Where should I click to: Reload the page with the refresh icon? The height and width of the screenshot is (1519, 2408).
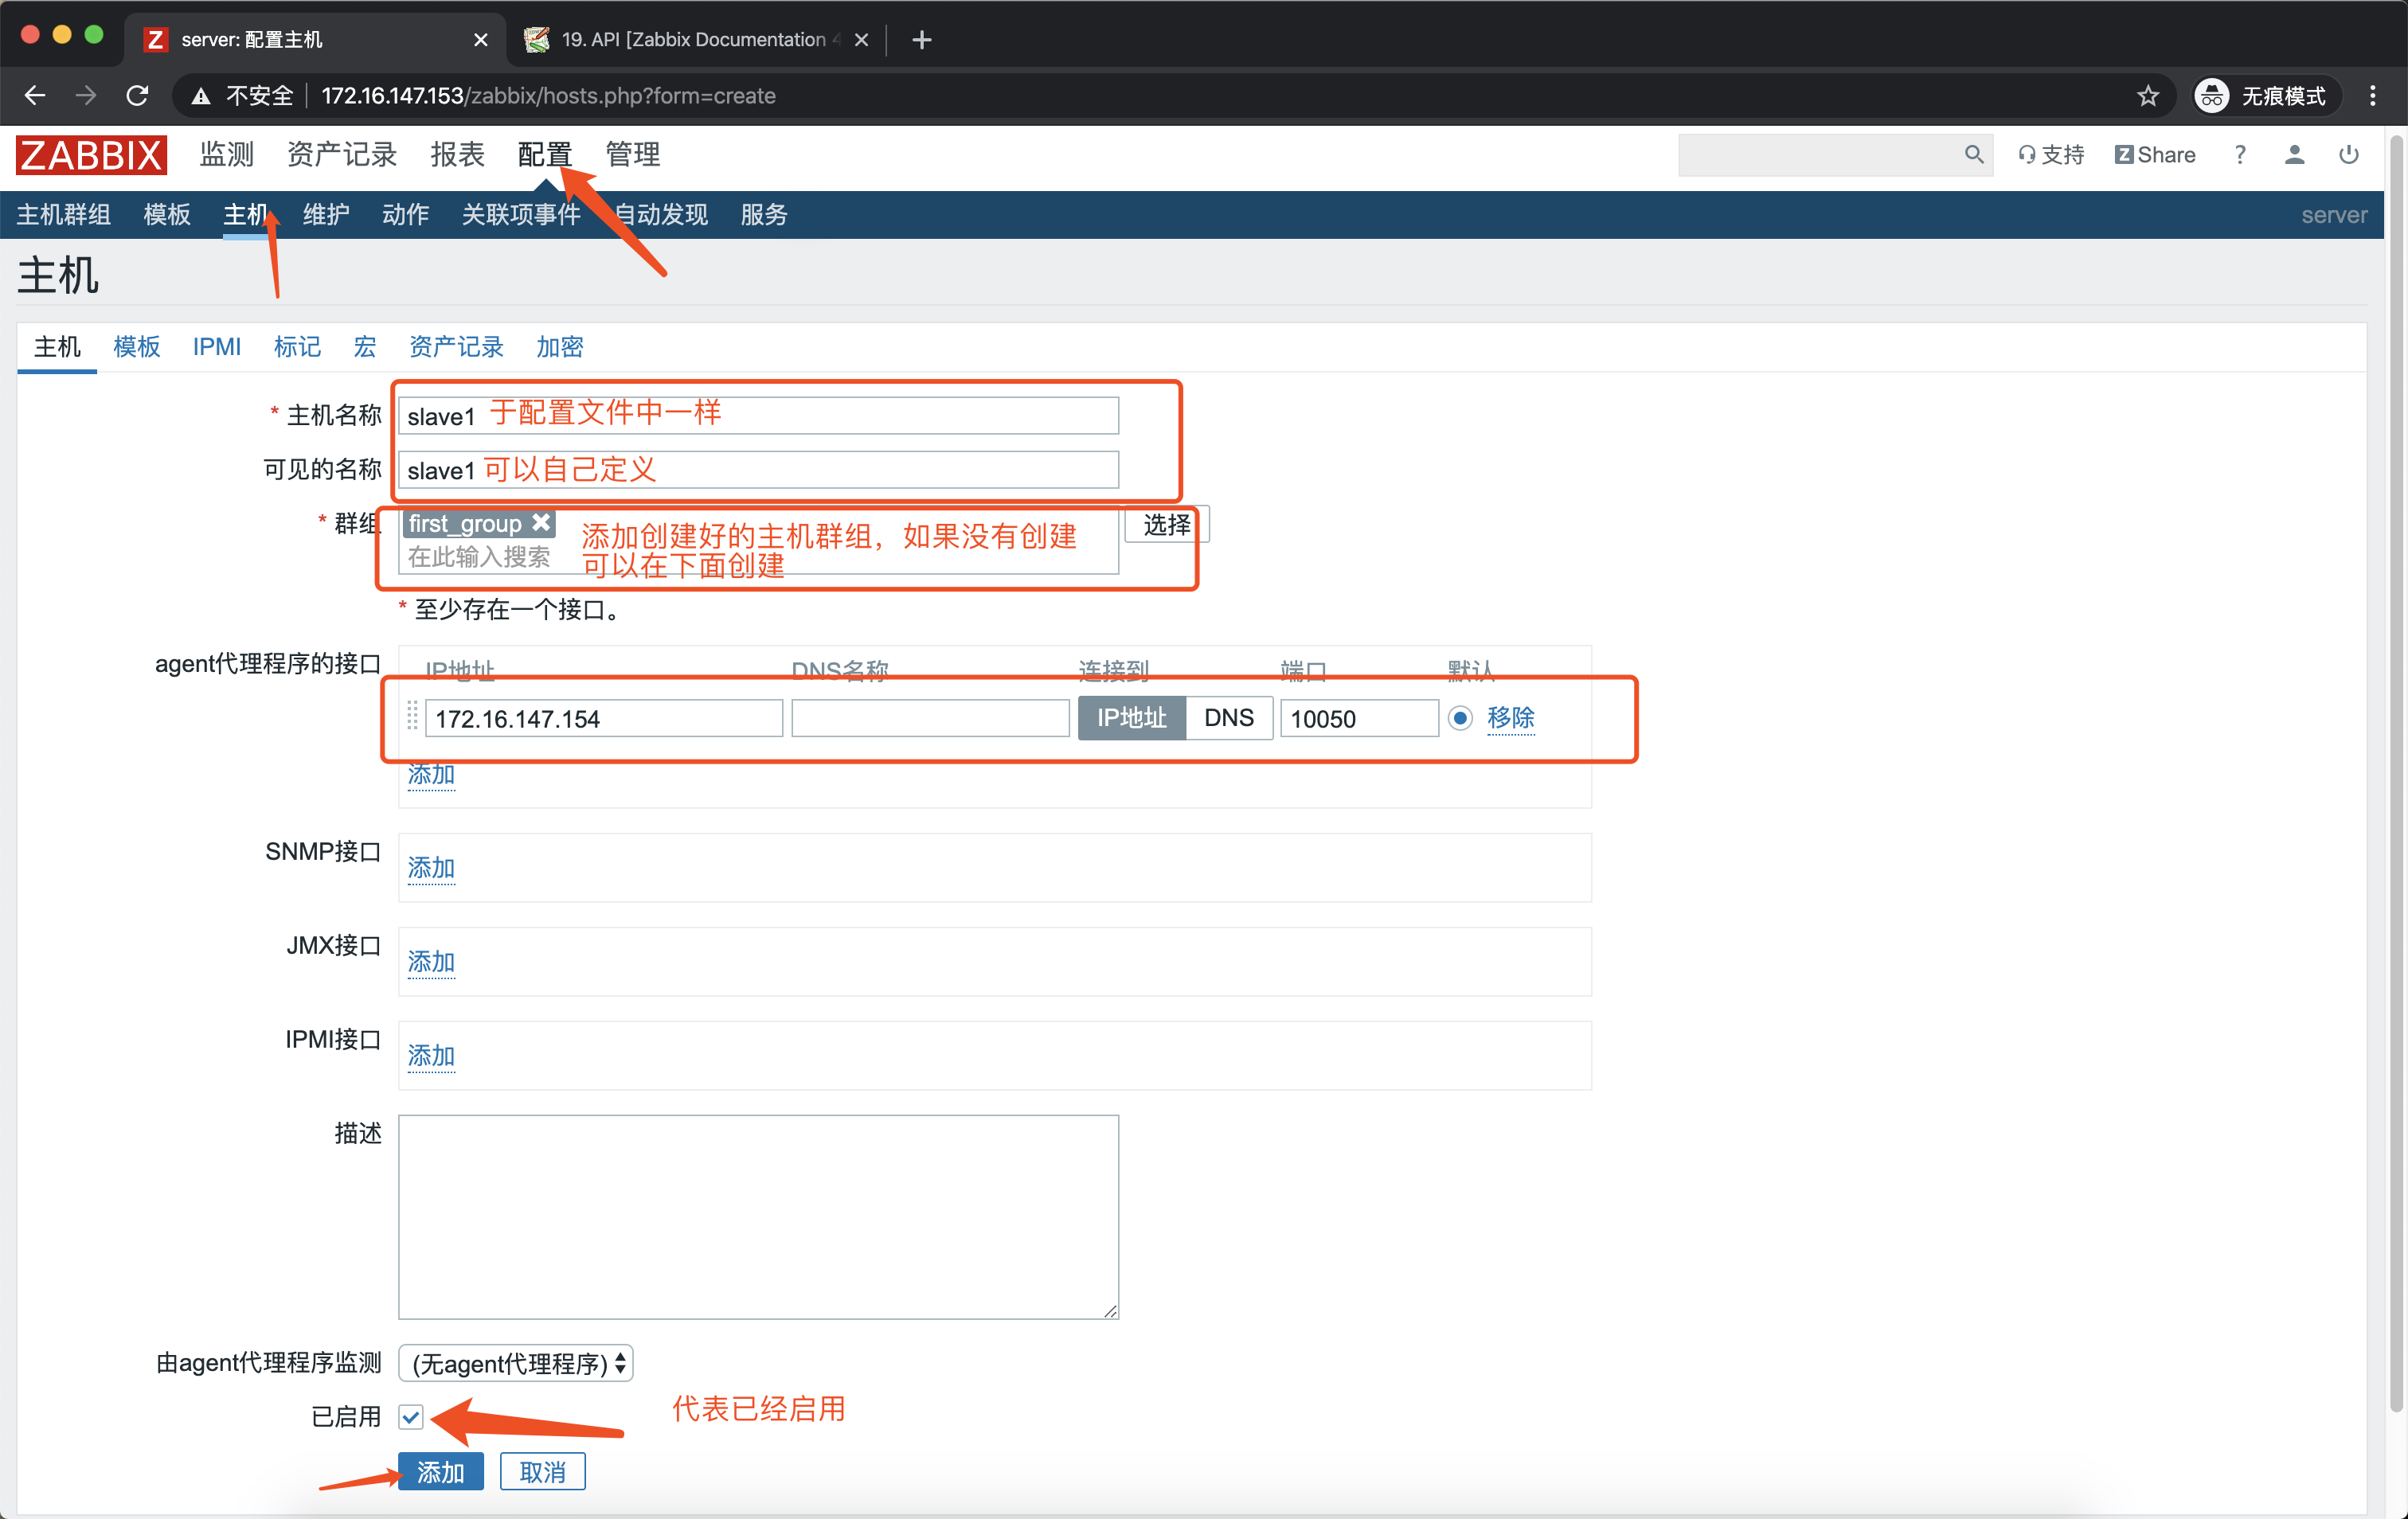point(138,95)
